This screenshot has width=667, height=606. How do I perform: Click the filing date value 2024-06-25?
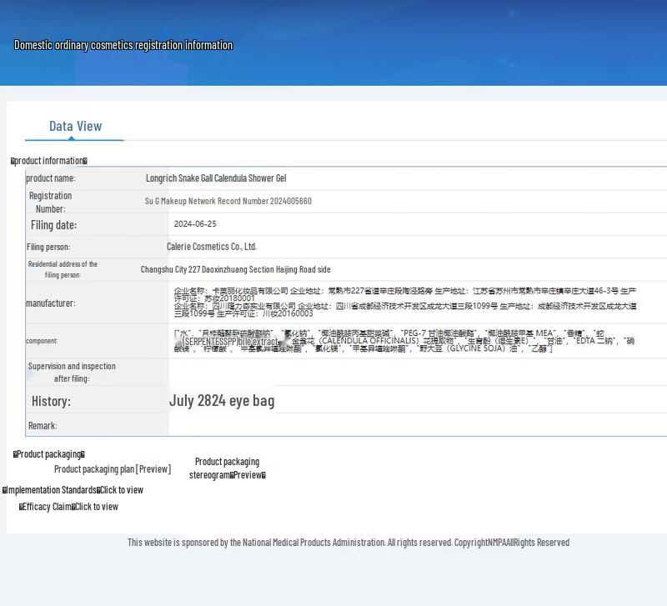click(195, 224)
